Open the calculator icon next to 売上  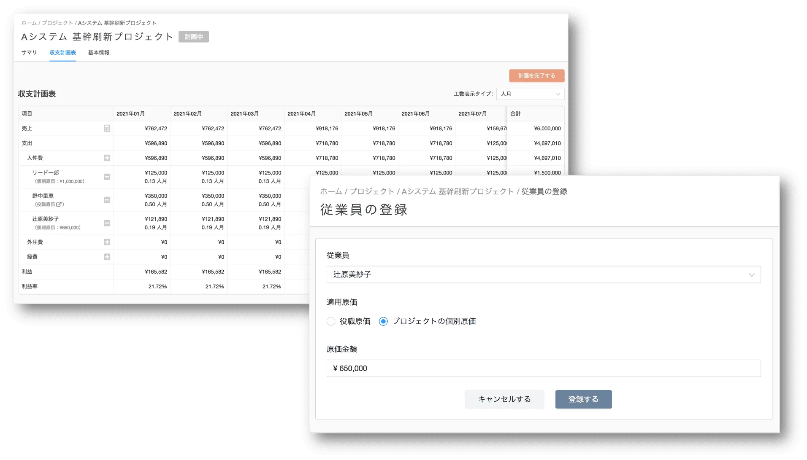(x=108, y=128)
